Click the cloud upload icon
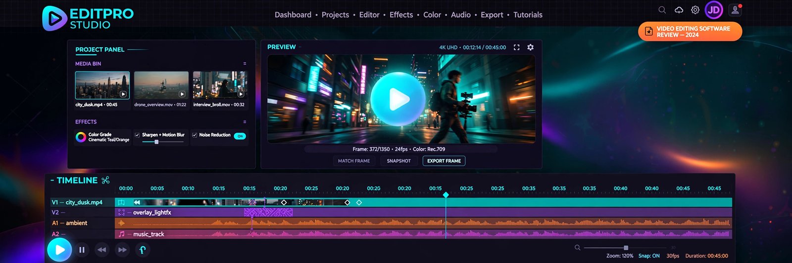Viewport: 792px width, 263px height. click(679, 10)
